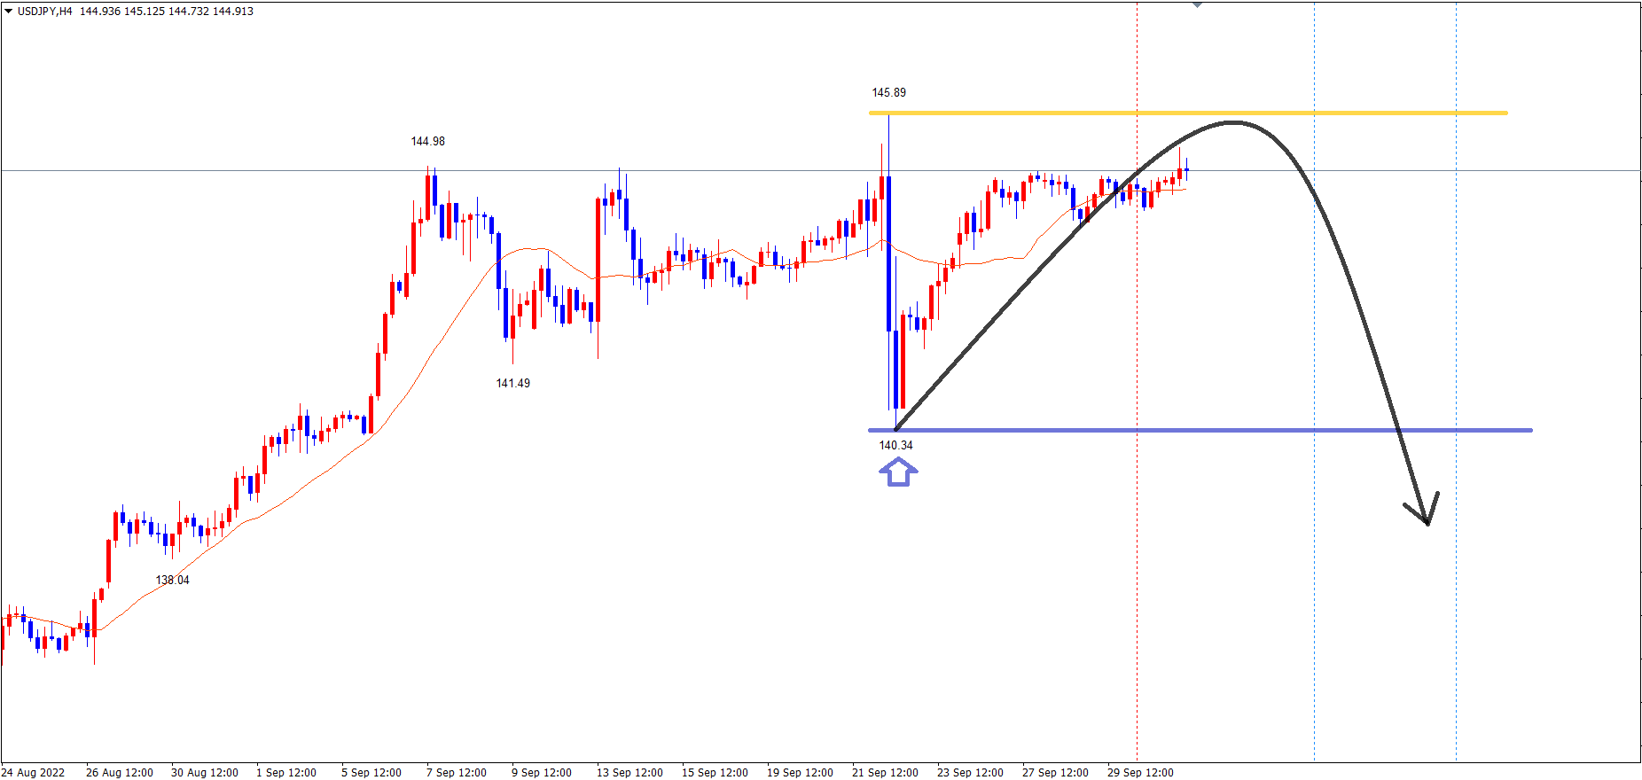Click the gray chart shift triangle at top
Image resolution: width=1642 pixels, height=780 pixels.
point(1197,5)
